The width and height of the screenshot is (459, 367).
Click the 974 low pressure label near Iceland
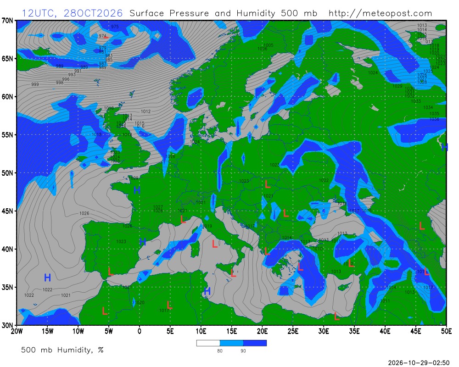[x=102, y=36]
